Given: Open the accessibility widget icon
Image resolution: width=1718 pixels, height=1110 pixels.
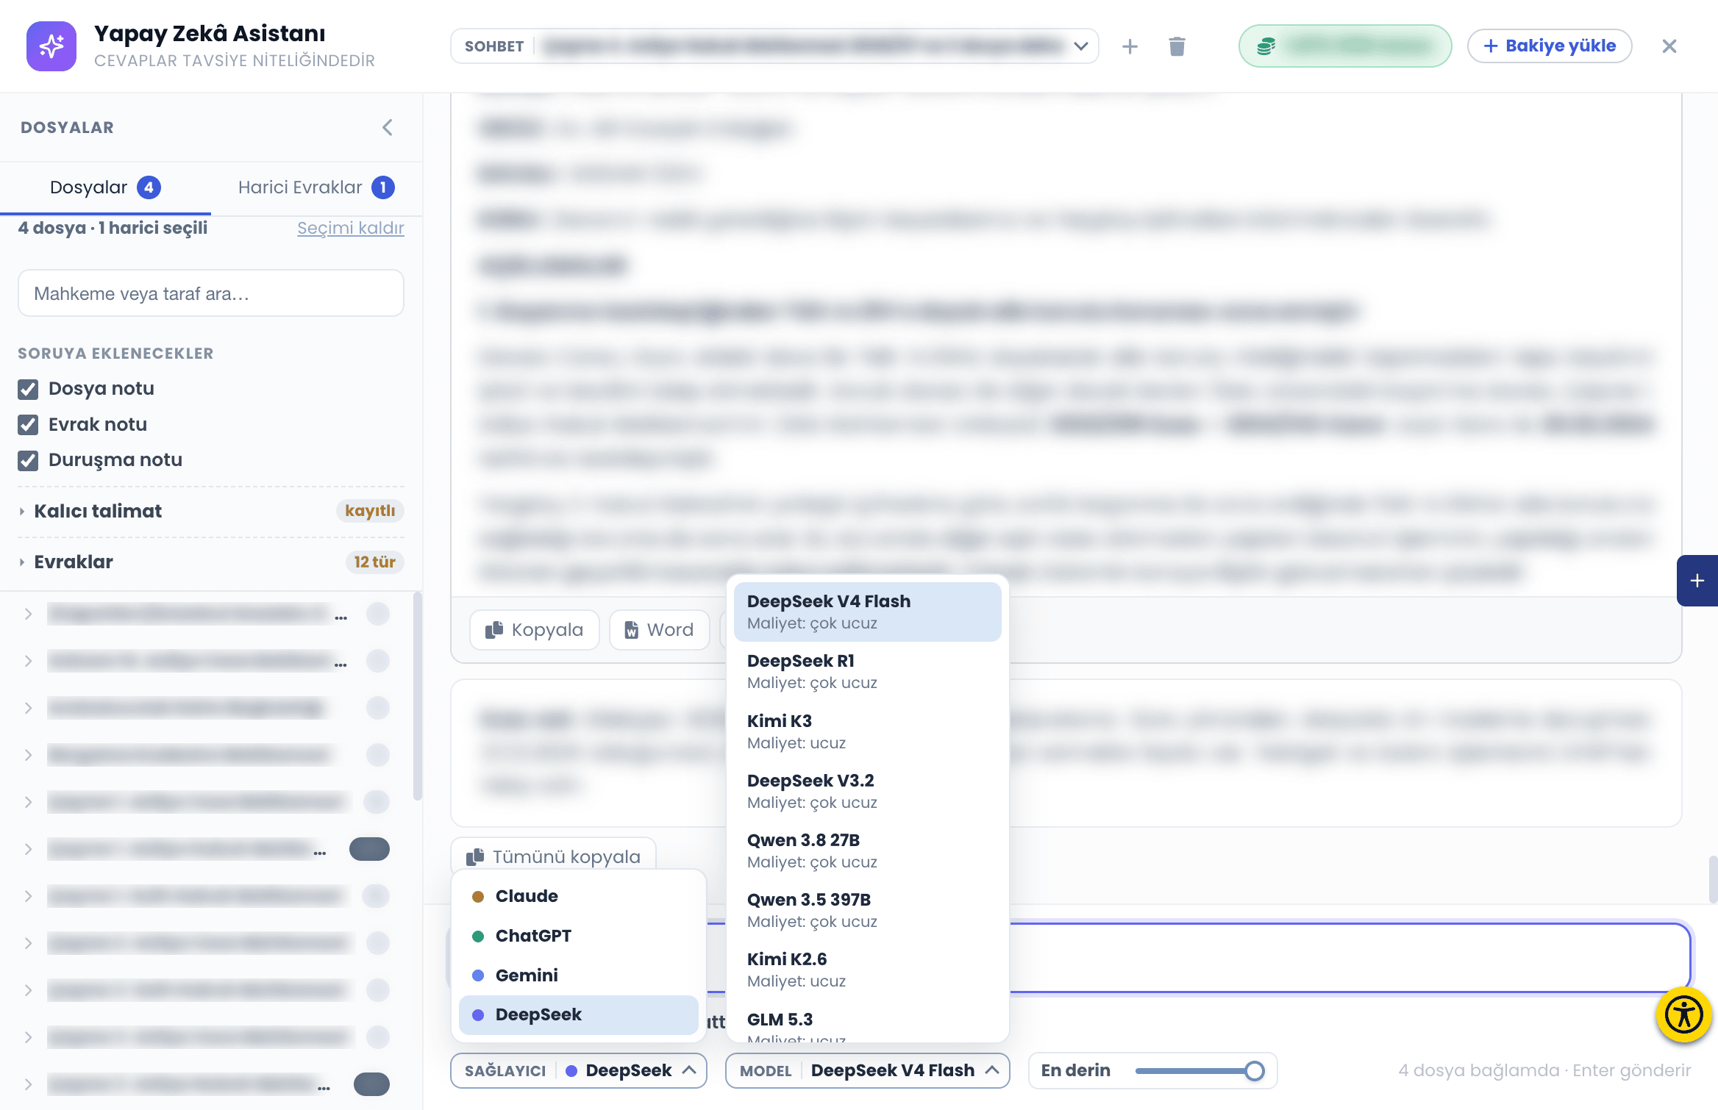Looking at the screenshot, I should (x=1684, y=1015).
